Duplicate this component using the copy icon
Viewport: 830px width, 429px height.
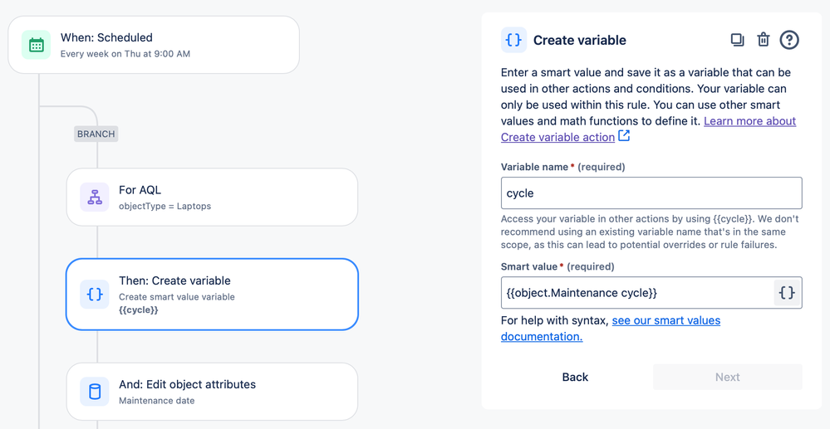737,40
